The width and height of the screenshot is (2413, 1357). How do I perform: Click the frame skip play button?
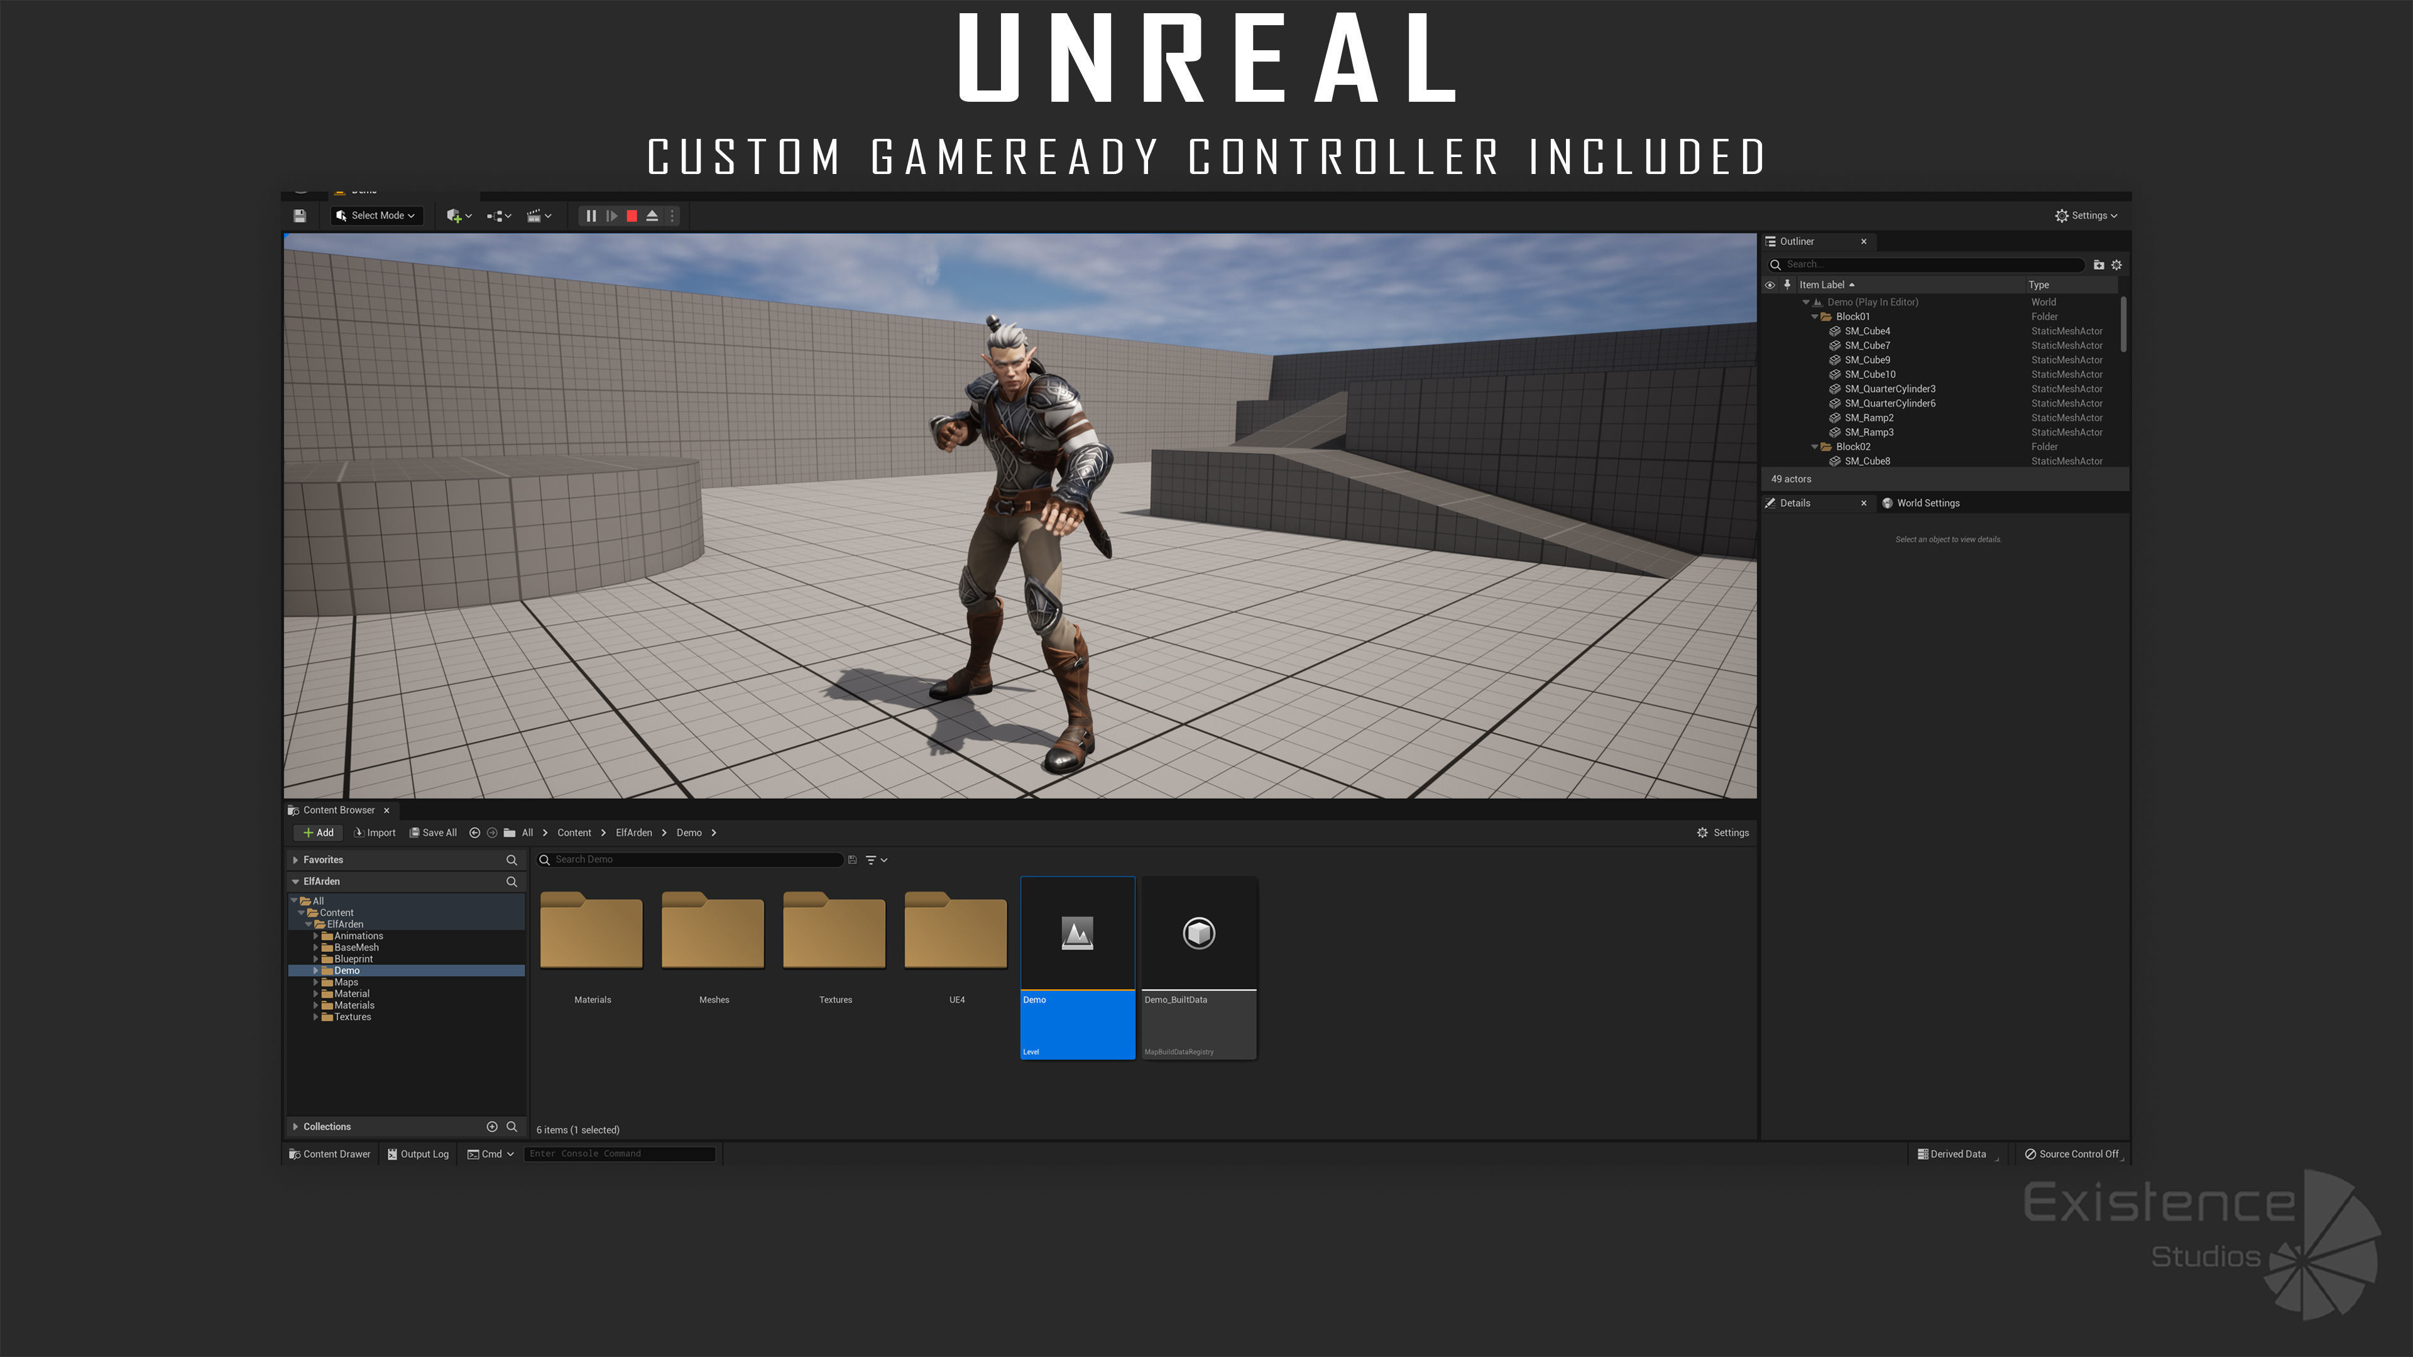[x=611, y=215]
